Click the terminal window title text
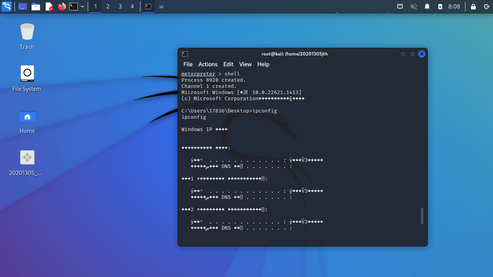This screenshot has width=493, height=277. [295, 54]
